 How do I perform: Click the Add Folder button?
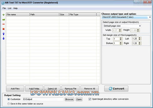(34, 89)
